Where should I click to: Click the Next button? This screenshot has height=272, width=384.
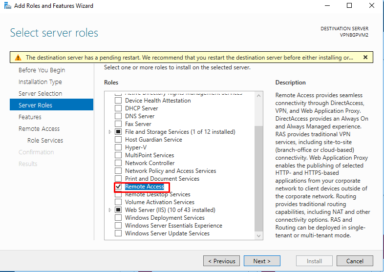point(261,261)
